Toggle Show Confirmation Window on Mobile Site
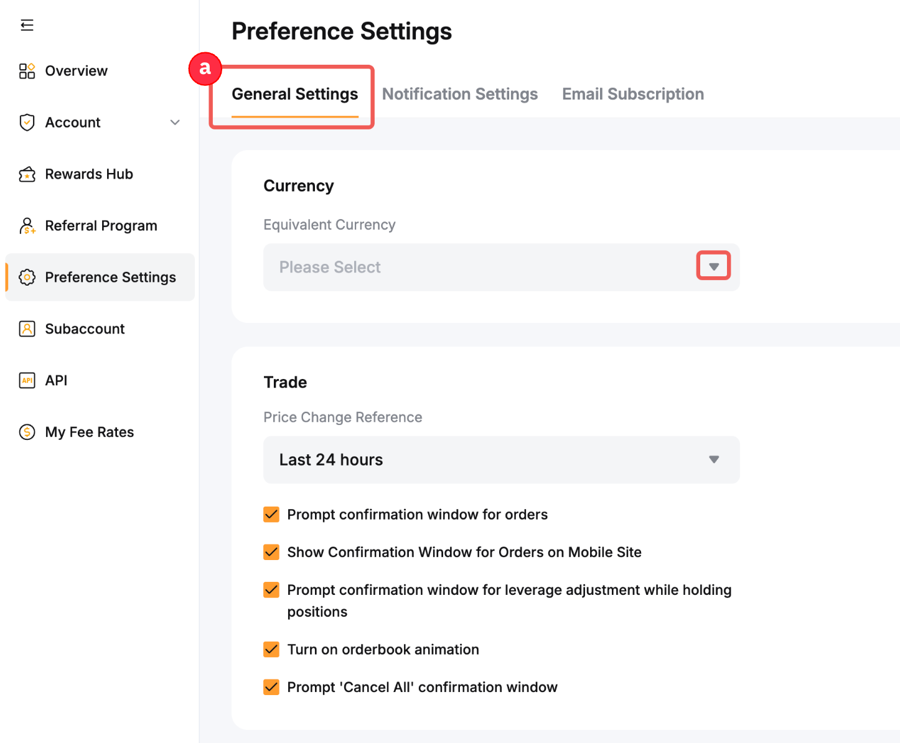The image size is (900, 743). [271, 552]
